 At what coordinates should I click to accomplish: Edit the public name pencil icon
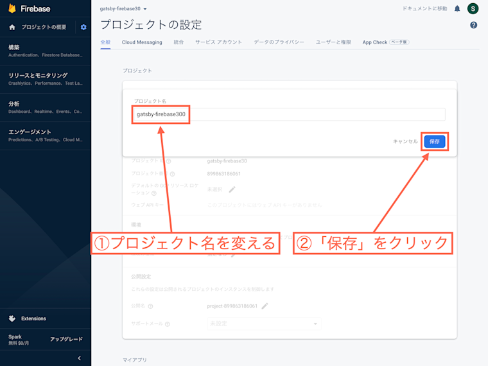coord(265,306)
